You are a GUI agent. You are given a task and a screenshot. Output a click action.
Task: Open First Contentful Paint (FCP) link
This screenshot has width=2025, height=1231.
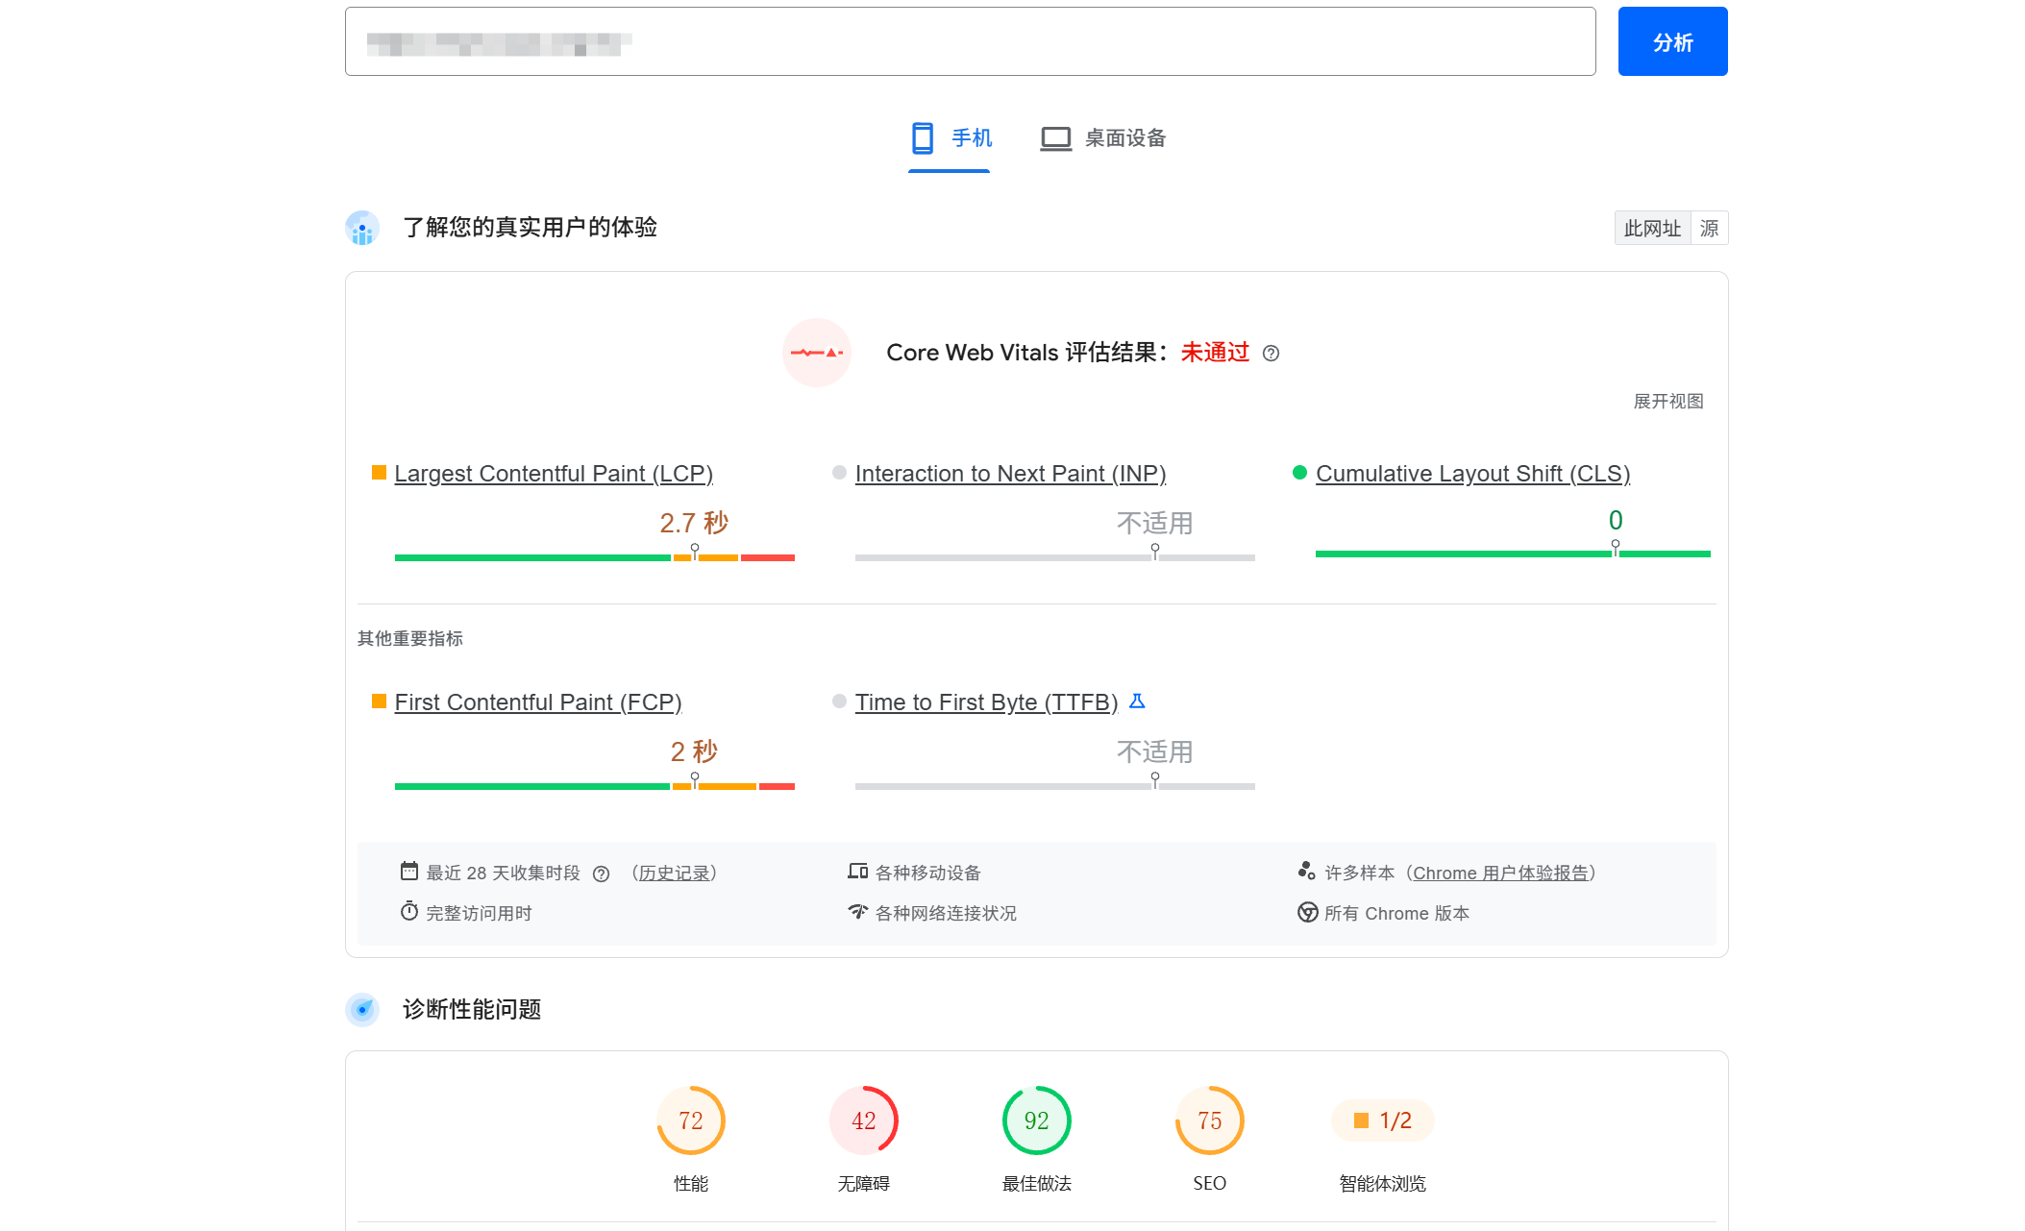(538, 702)
